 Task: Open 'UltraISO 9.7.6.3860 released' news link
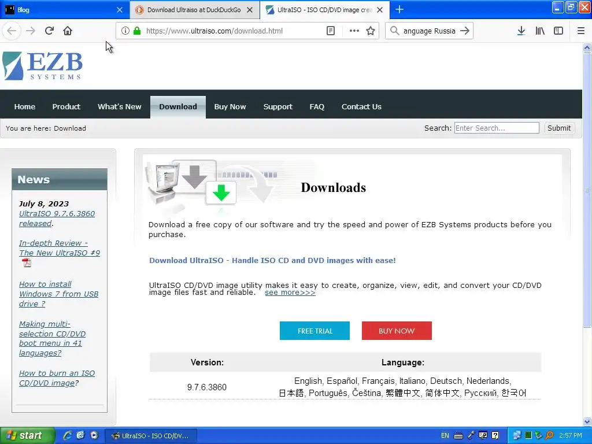coord(57,219)
